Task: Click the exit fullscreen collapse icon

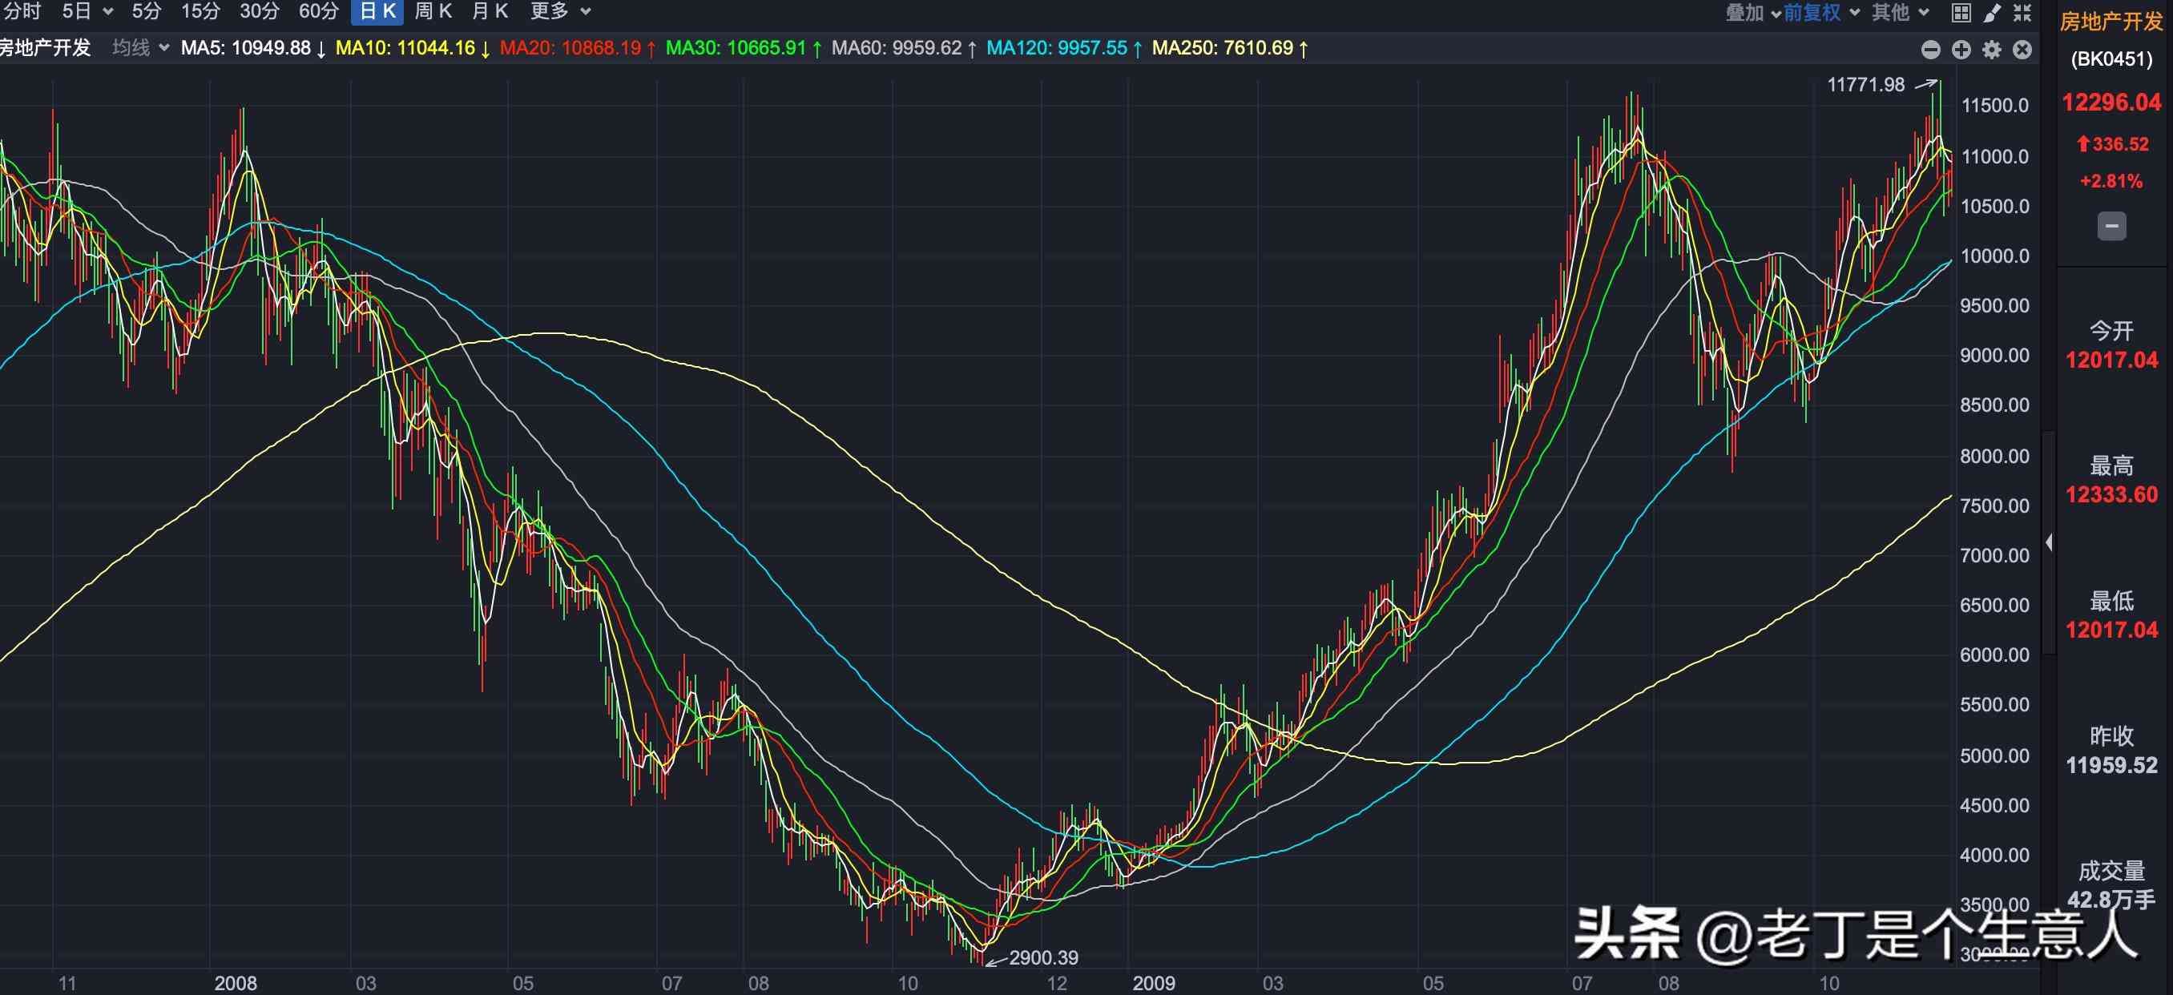Action: click(2022, 13)
